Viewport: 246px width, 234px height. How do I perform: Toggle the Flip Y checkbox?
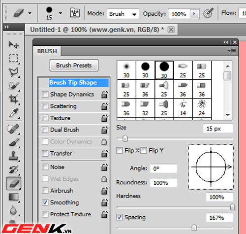[144, 150]
